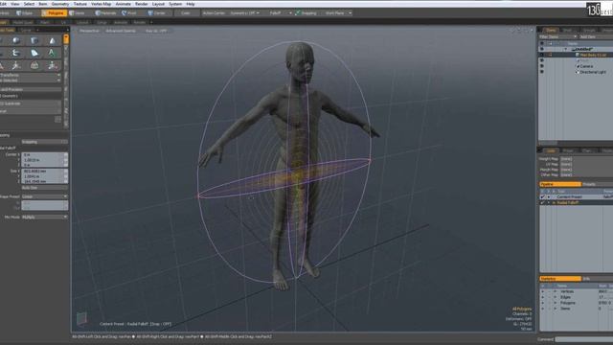Open the Texture menu
The width and height of the screenshot is (613, 345).
(80, 4)
